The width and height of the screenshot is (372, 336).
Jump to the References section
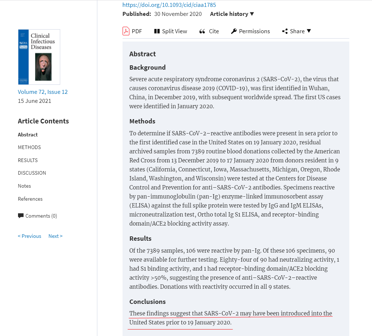click(30, 199)
